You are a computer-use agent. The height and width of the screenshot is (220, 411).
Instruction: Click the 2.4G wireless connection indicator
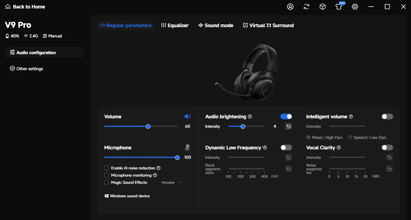pyautogui.click(x=31, y=36)
